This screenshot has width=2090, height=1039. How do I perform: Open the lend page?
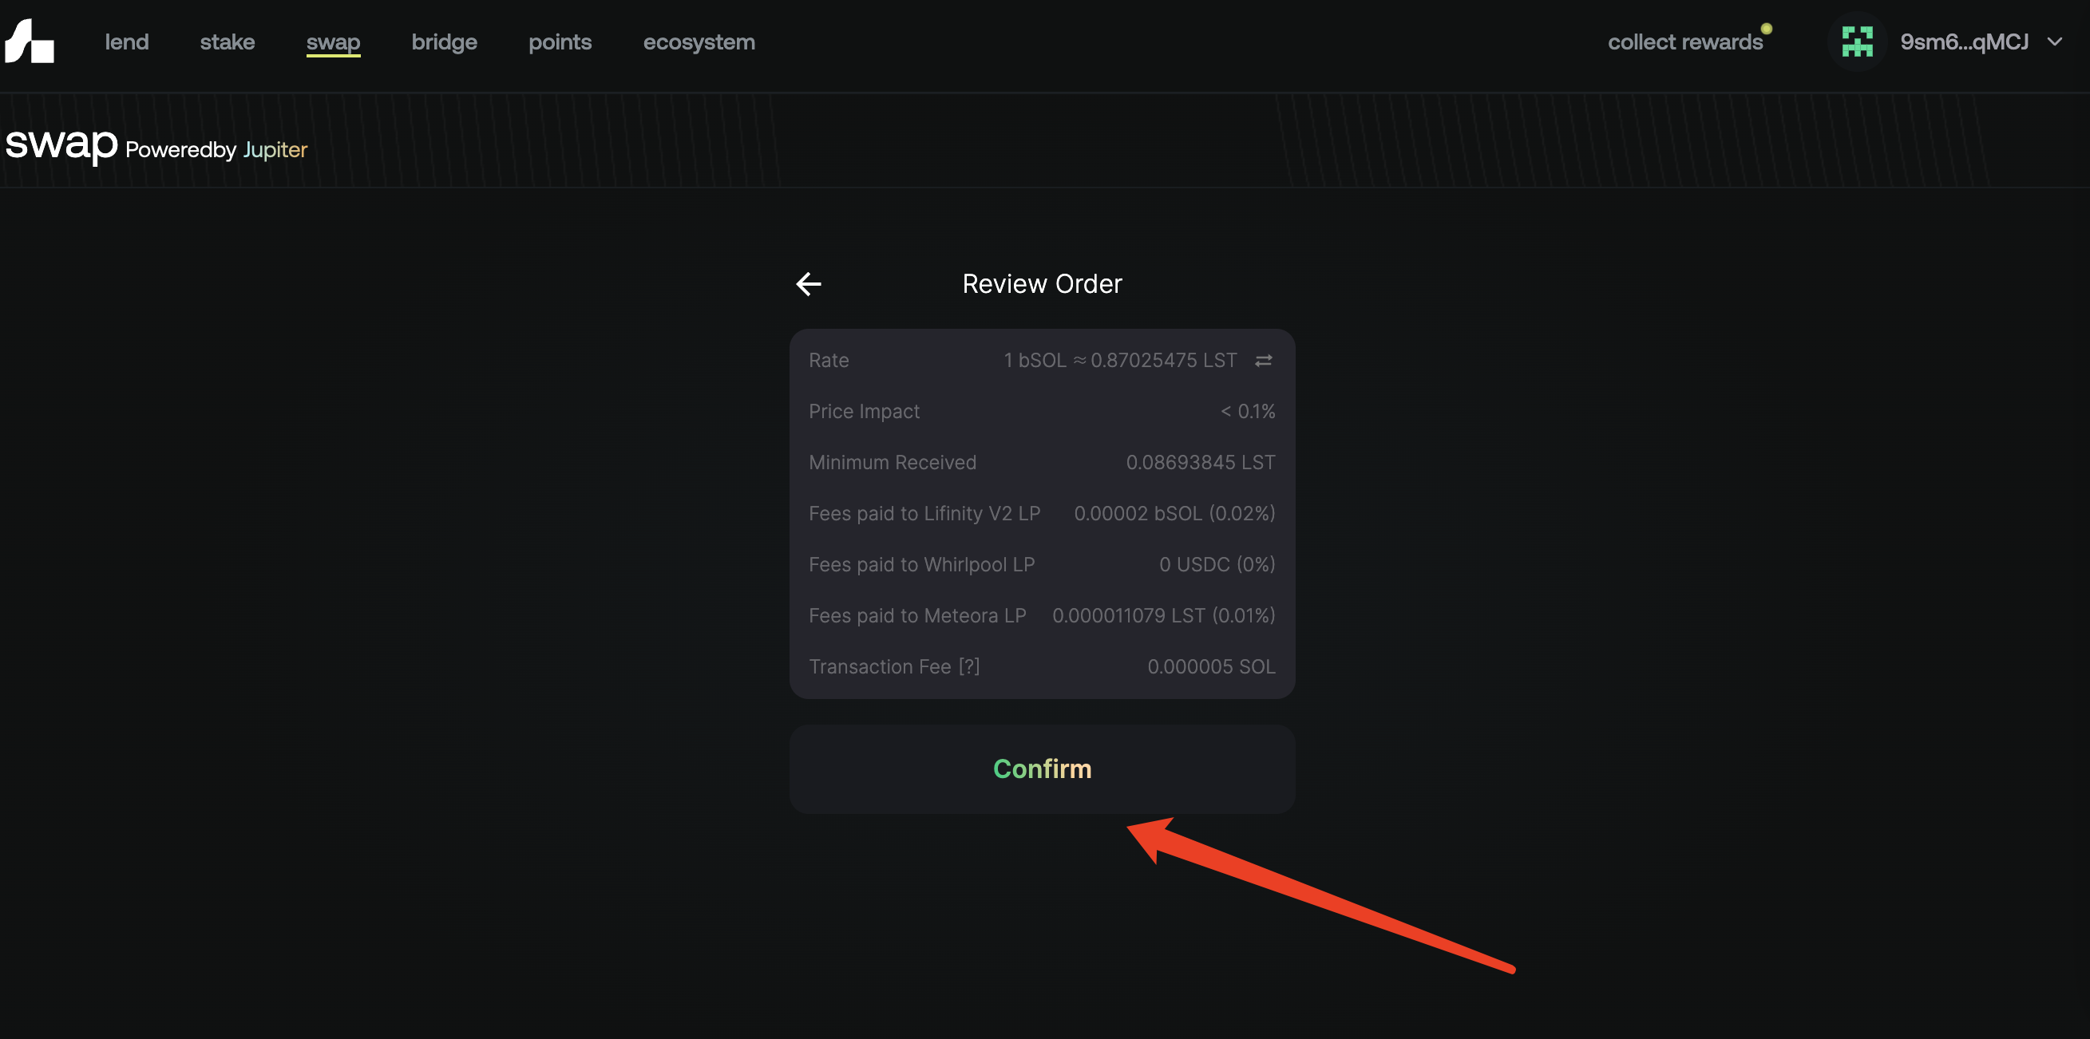pos(127,42)
